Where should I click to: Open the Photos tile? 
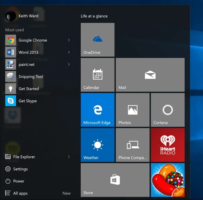[133, 110]
